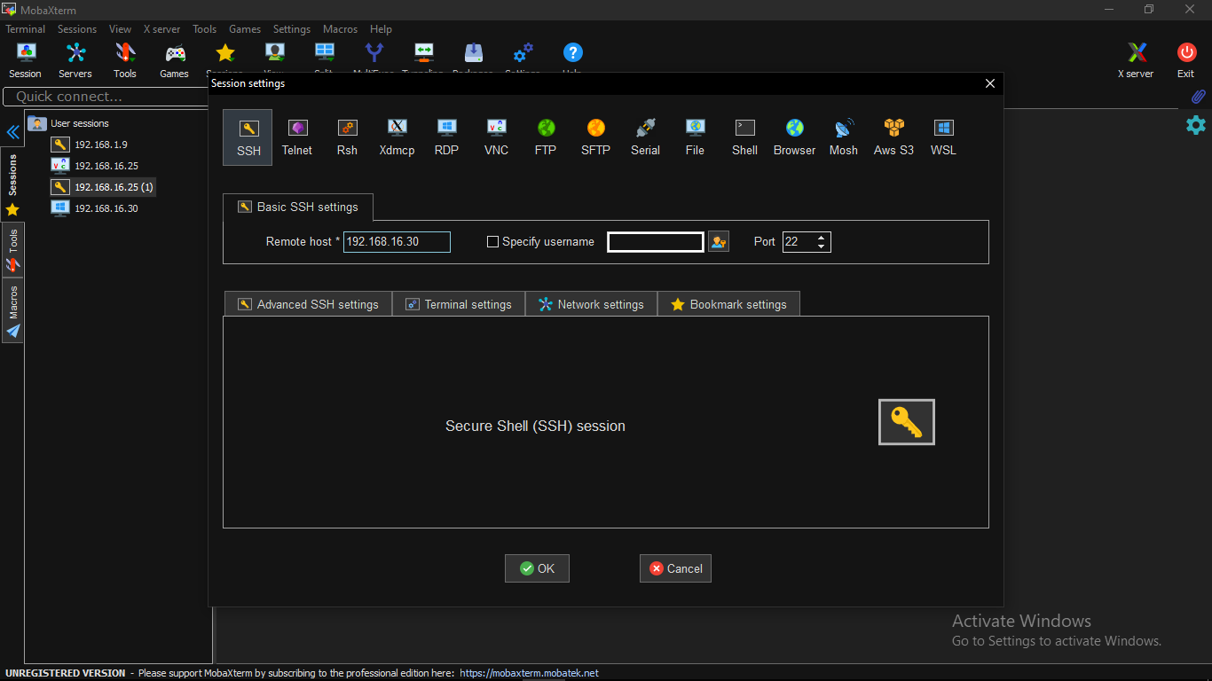This screenshot has width=1212, height=681.
Task: Select the SFTP session type
Action: [595, 137]
